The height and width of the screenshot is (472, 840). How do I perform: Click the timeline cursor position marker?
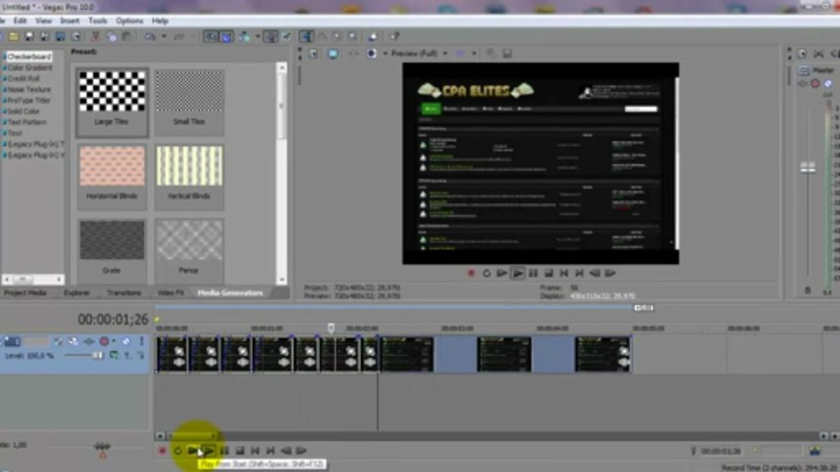click(x=332, y=327)
